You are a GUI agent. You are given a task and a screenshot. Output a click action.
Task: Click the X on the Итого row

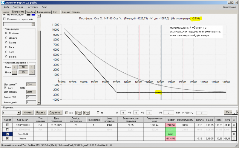coord(234,138)
